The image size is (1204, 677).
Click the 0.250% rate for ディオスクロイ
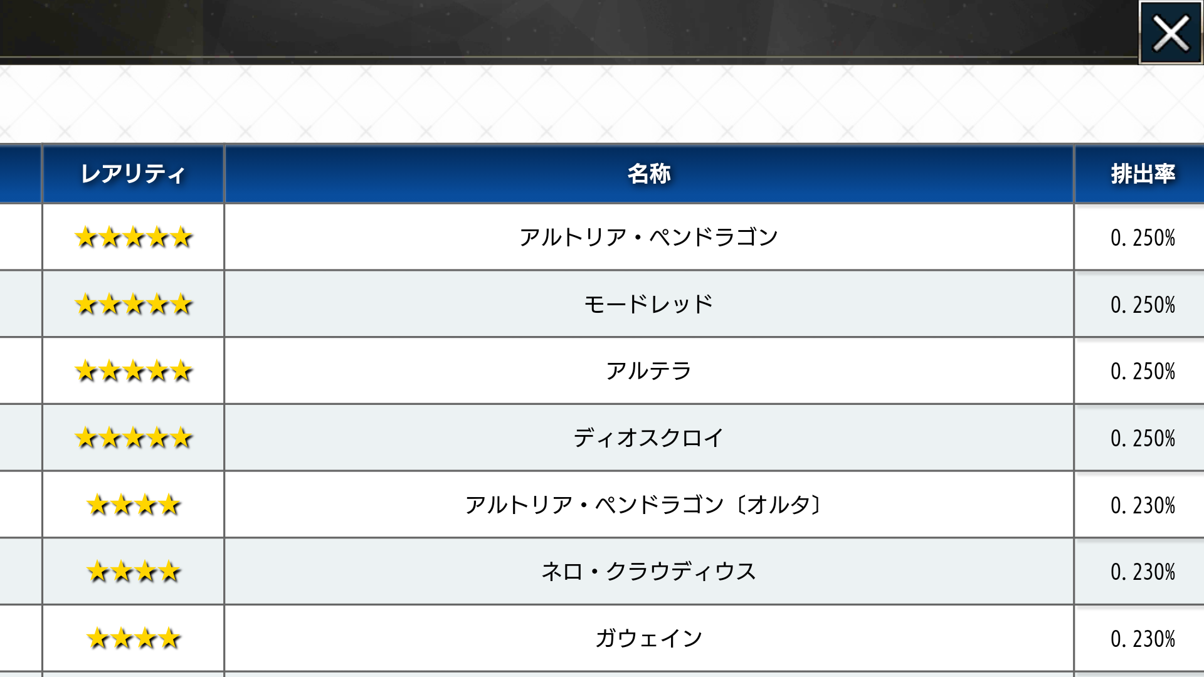(x=1143, y=438)
